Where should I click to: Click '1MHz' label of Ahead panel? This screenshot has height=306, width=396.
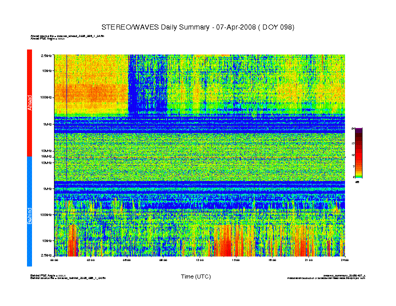[x=47, y=124]
